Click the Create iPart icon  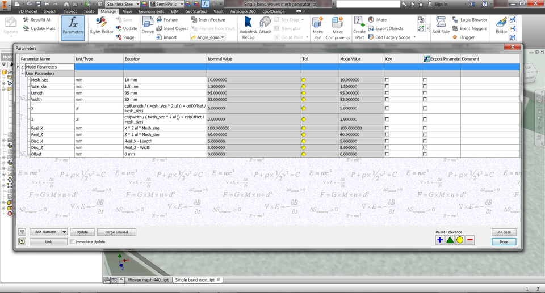pyautogui.click(x=359, y=27)
